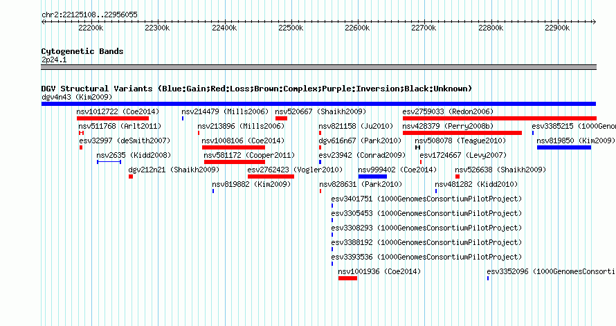Select the esv2762423 (Vogler2010) red bar

coord(271,176)
